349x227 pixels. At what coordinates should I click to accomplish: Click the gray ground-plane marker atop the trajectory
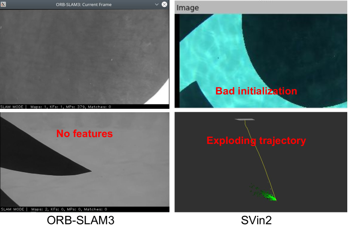[245, 119]
